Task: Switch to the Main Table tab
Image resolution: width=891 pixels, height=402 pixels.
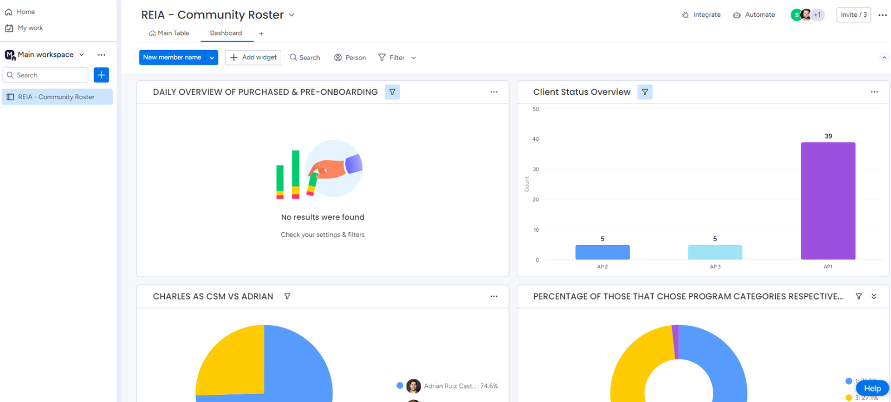Action: (169, 33)
